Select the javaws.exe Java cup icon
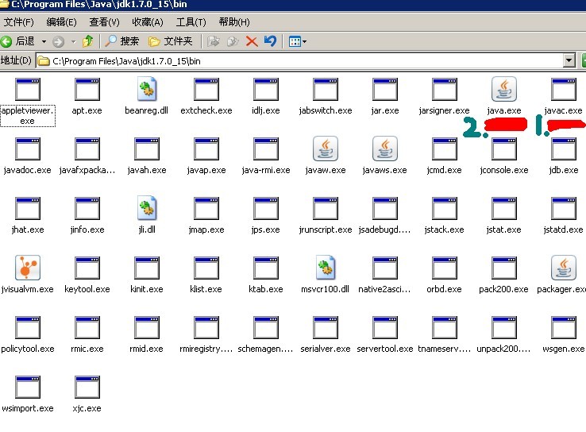This screenshot has height=432, width=586. click(384, 148)
